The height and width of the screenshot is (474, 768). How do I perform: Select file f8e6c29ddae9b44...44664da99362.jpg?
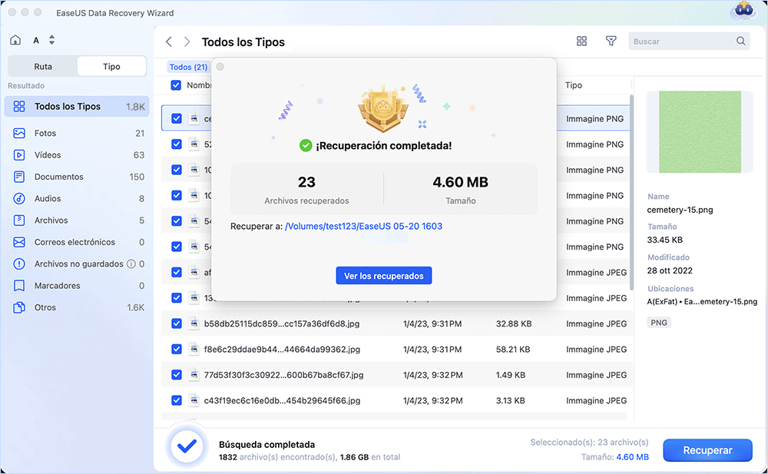pos(282,350)
